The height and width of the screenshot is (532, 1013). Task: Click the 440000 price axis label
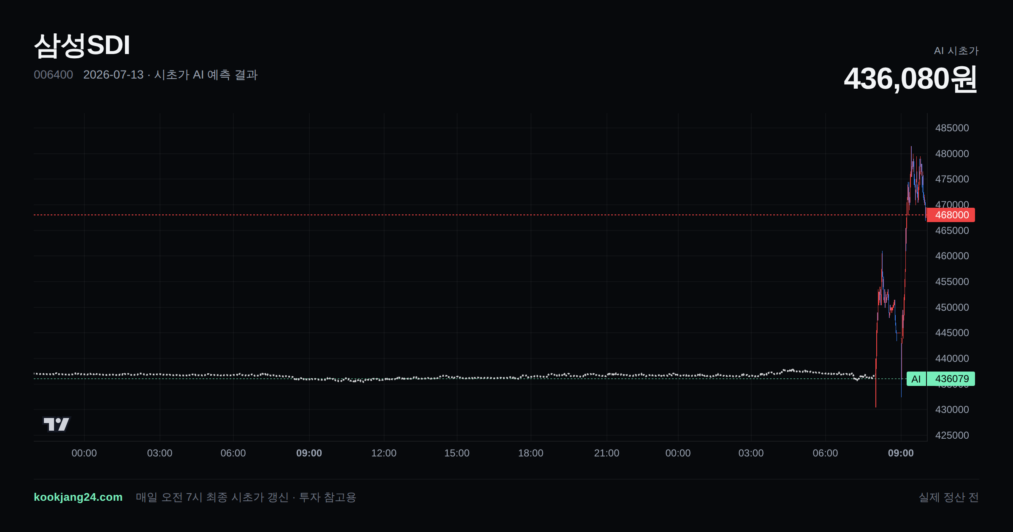(x=952, y=358)
